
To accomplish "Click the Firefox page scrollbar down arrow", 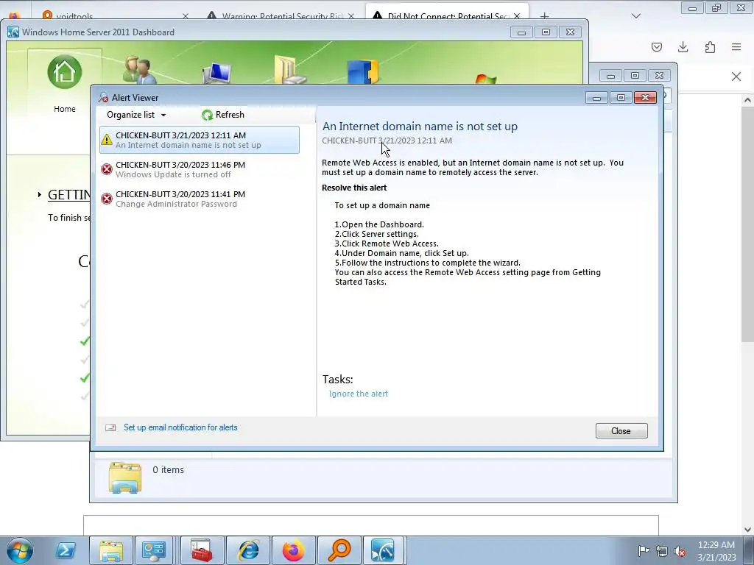I will click(747, 530).
